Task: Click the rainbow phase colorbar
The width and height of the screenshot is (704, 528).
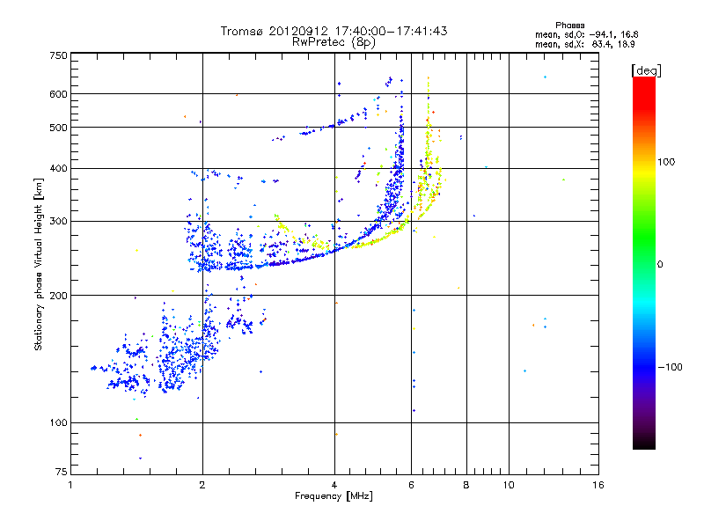Action: click(x=644, y=263)
